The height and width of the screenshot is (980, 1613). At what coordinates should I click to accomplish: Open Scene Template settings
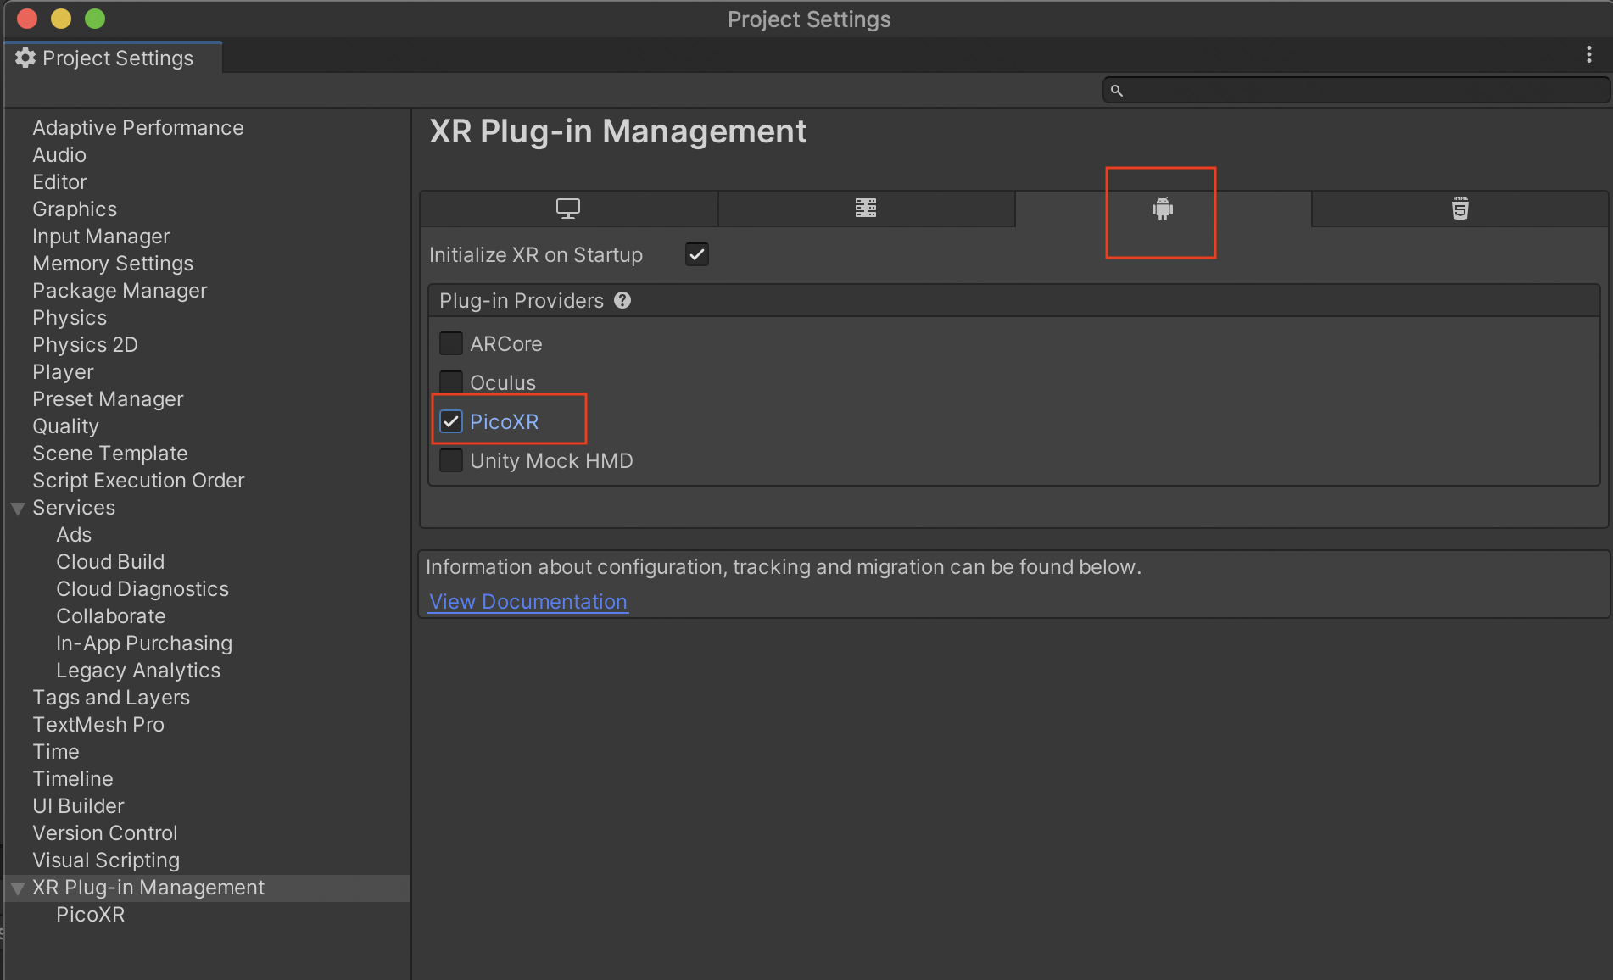click(x=110, y=454)
